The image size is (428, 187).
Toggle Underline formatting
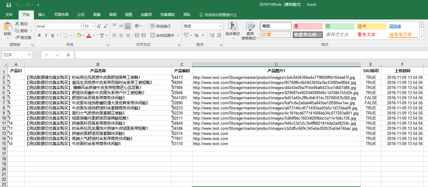(53, 35)
